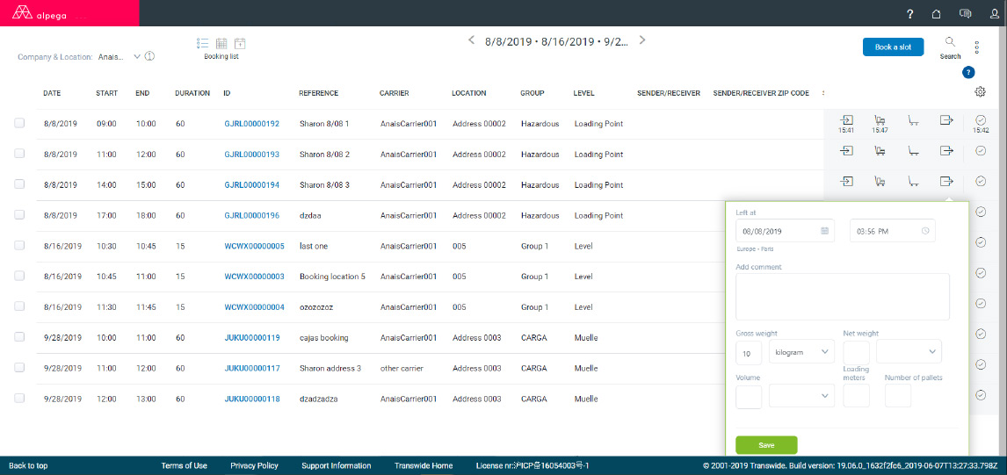Open the help question mark in header
The image size is (1007, 475).
[910, 13]
